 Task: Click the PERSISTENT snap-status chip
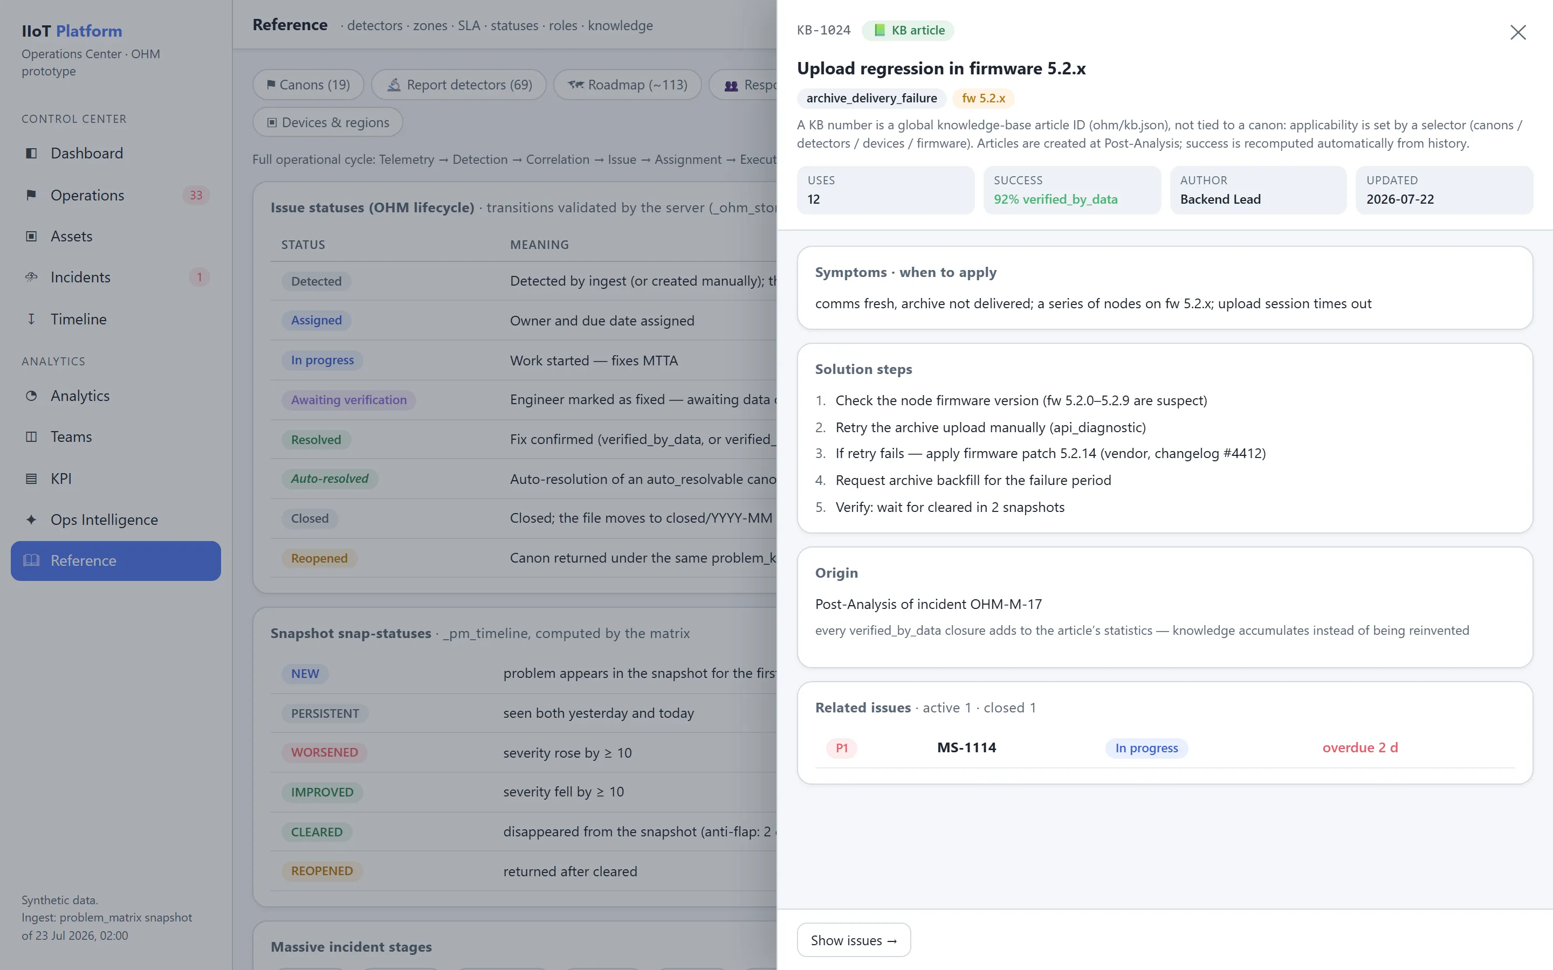click(325, 713)
